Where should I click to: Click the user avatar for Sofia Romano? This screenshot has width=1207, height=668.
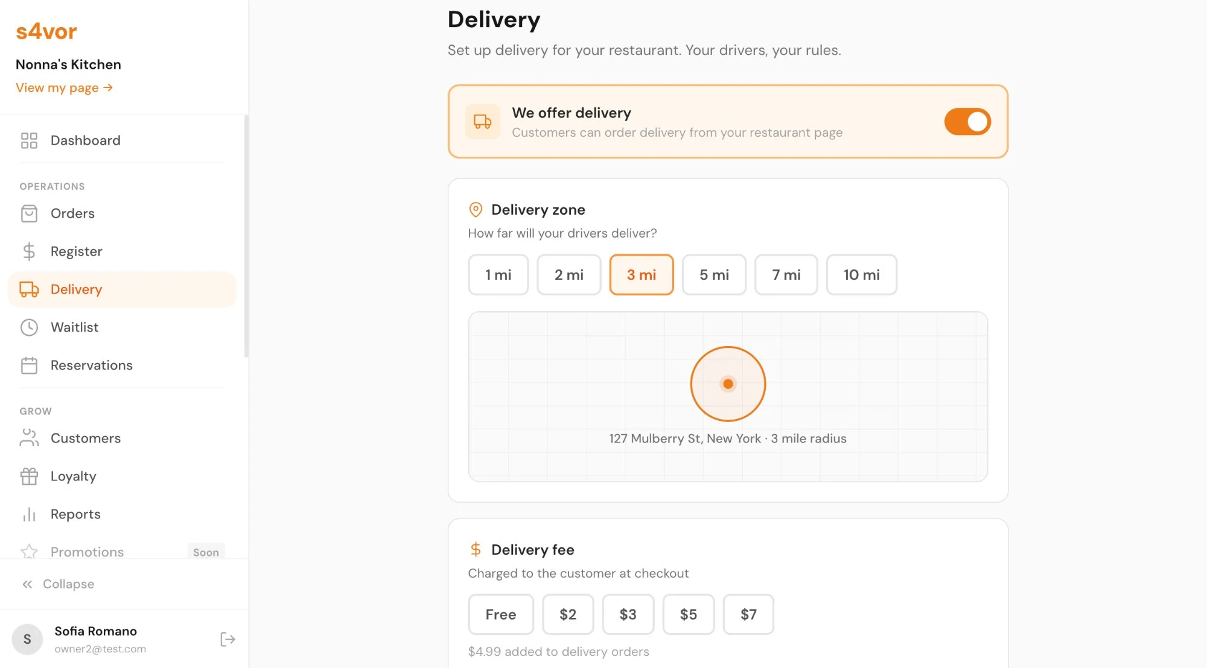click(27, 639)
